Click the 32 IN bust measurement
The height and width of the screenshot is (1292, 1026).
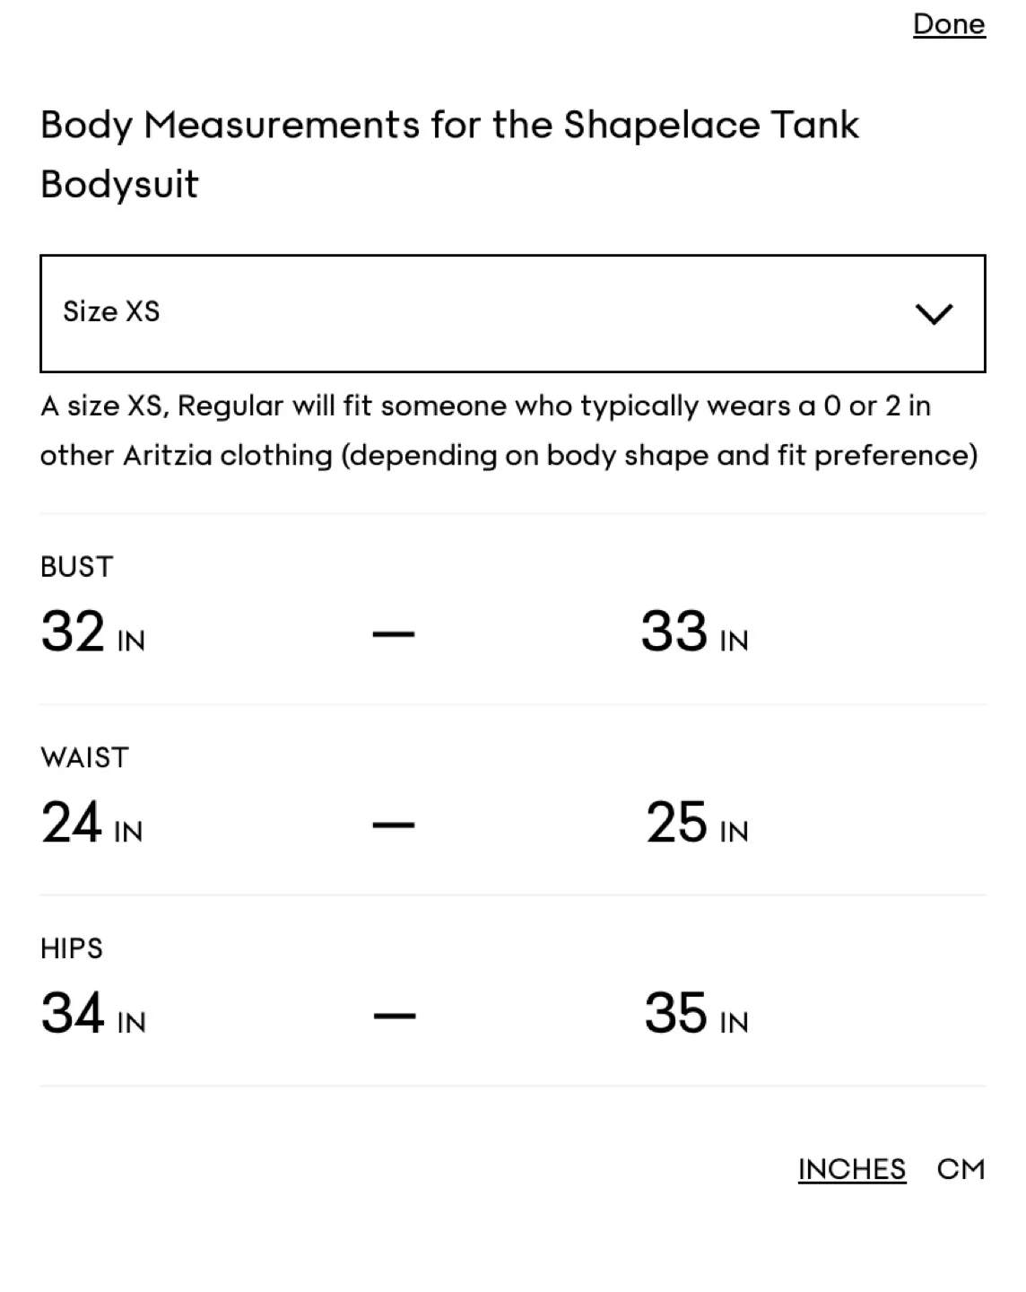(92, 633)
